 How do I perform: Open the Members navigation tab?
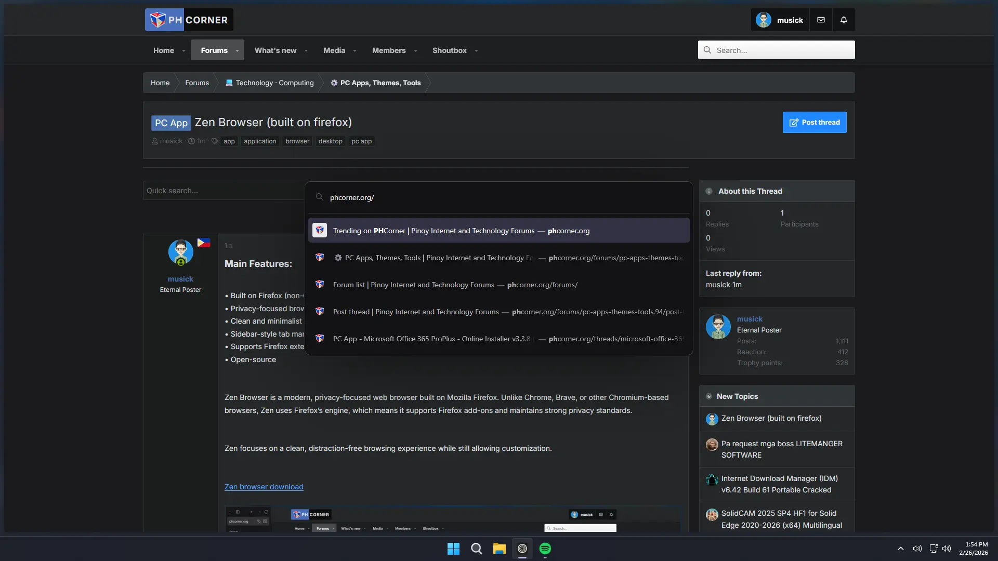(389, 50)
